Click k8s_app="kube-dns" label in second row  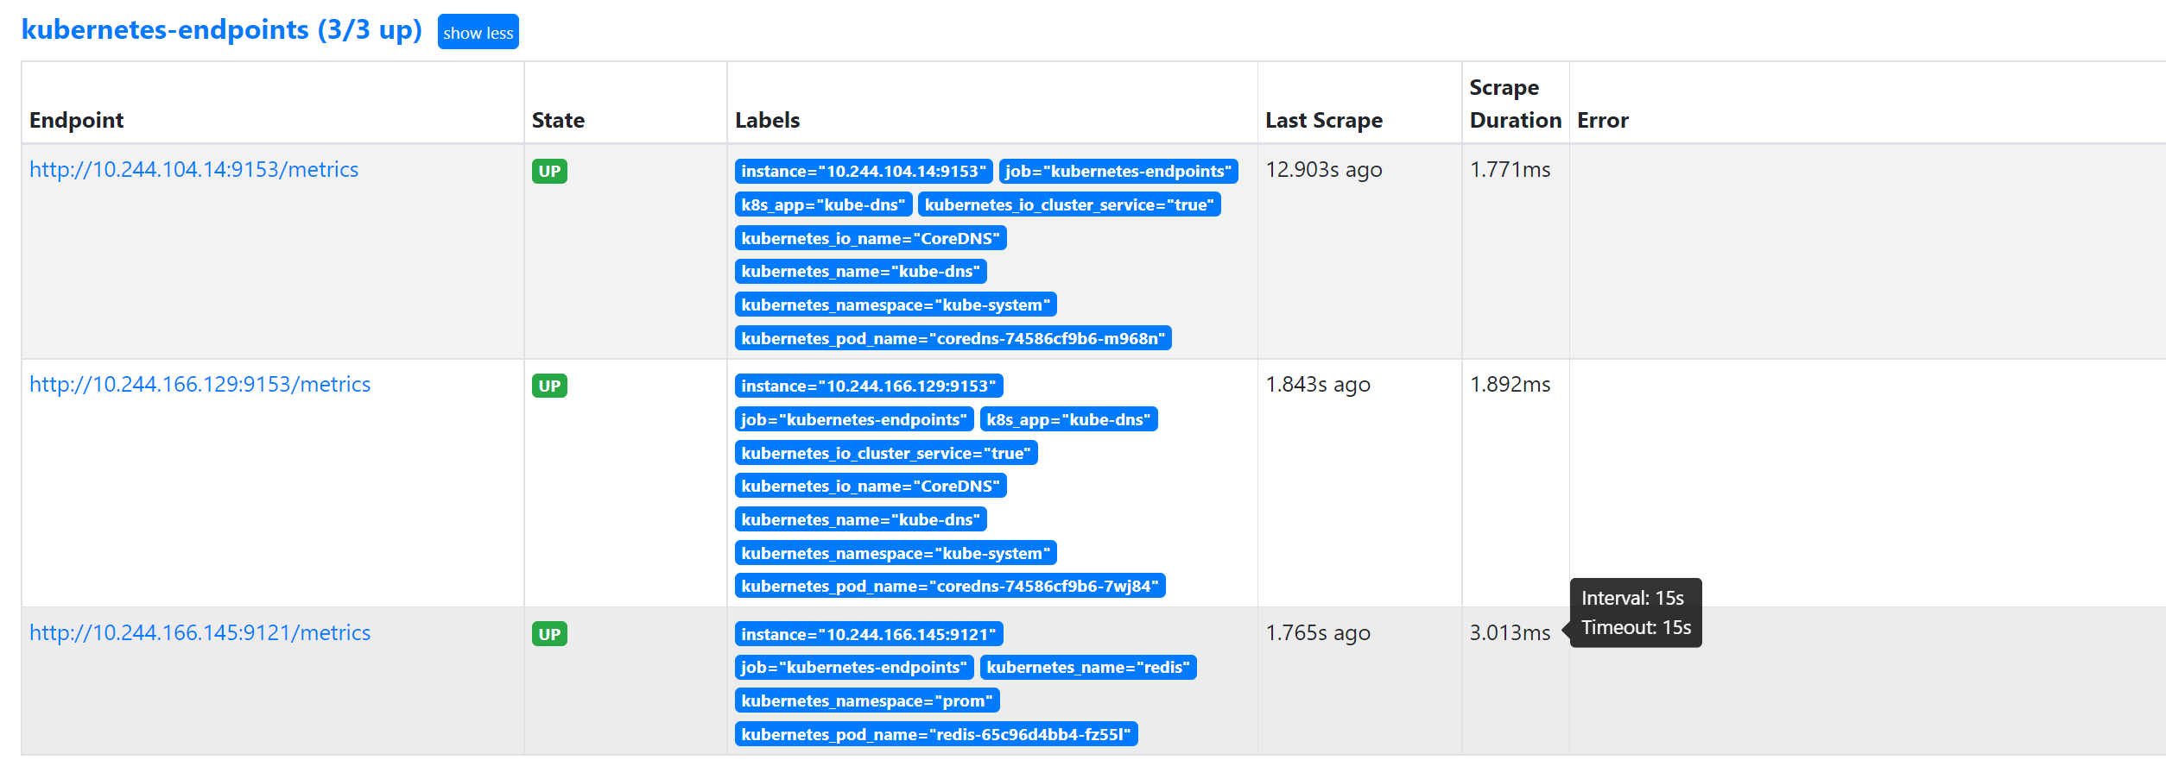pos(1069,419)
